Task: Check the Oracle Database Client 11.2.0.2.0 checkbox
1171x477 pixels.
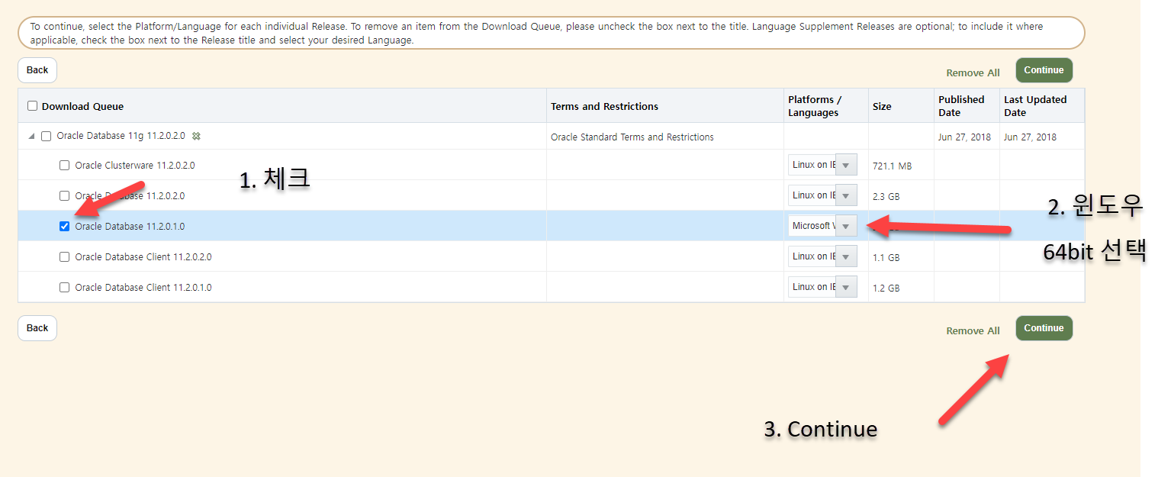Action: click(64, 256)
